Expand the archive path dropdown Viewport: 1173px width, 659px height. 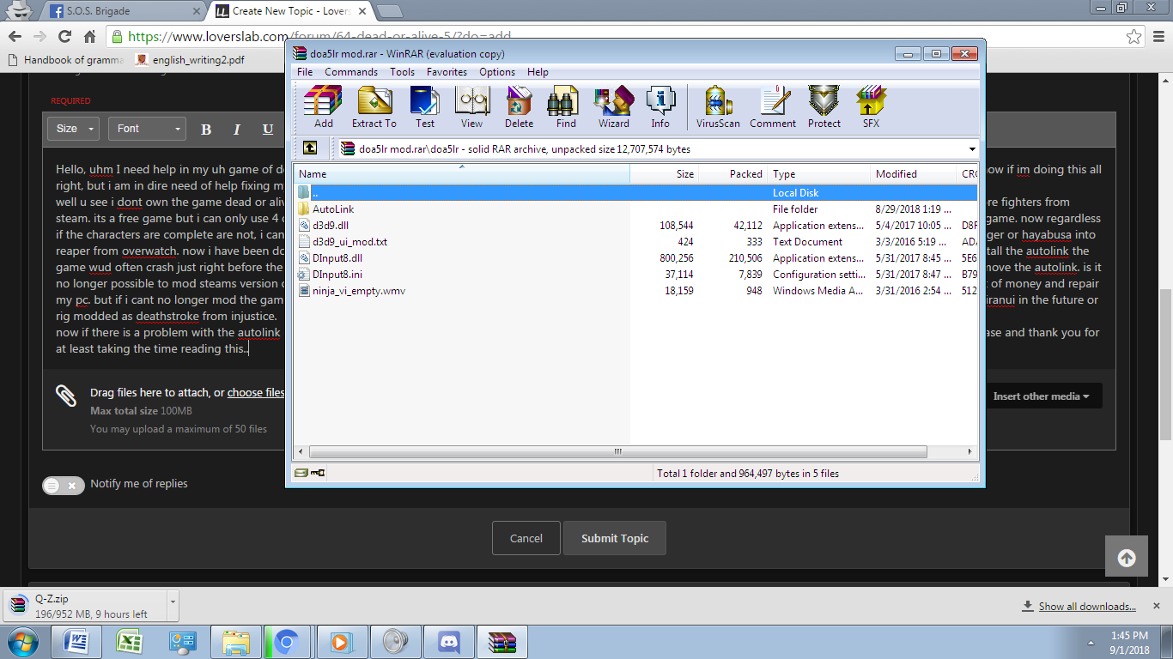(x=972, y=149)
